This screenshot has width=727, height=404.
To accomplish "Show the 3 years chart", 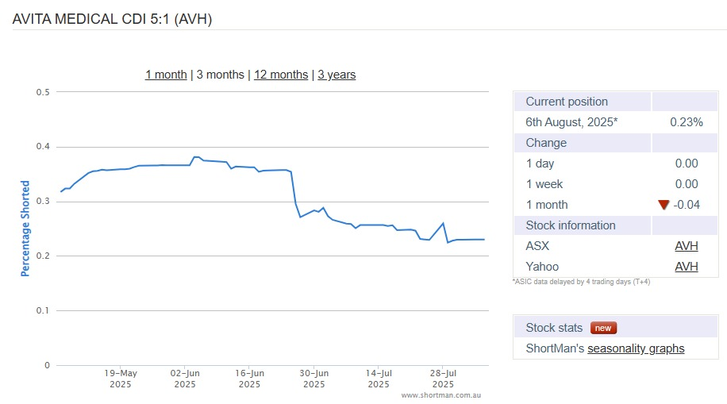I will coord(337,75).
